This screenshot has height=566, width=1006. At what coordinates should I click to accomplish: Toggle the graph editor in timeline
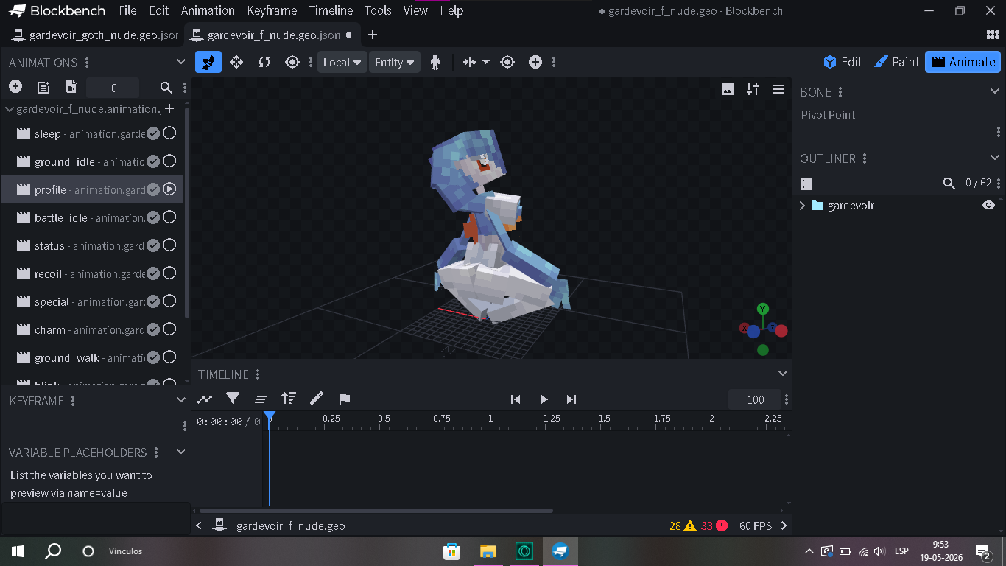click(205, 399)
